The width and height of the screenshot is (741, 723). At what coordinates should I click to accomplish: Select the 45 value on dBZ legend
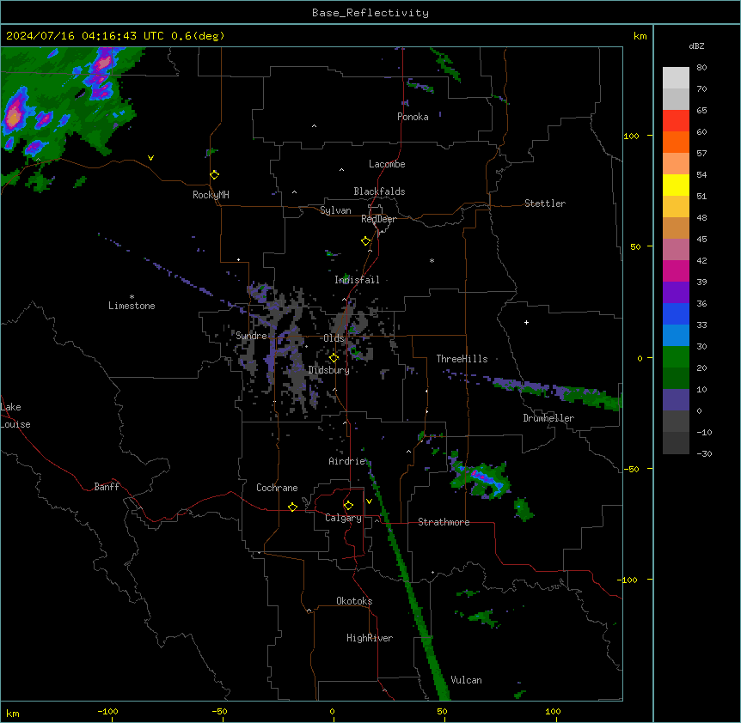(x=701, y=240)
